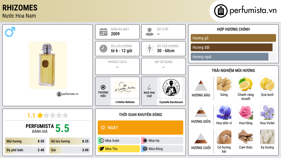Click the Crystelle Darchicourt perfumer name
Viewport: 281px width, 158px height.
pos(171,102)
